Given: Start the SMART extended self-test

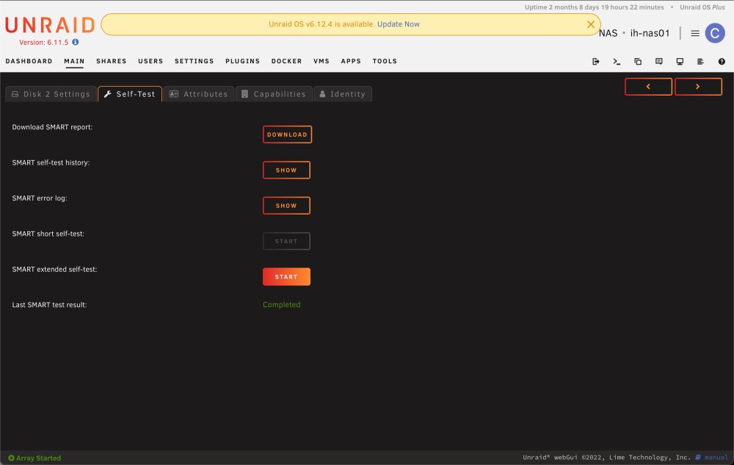Looking at the screenshot, I should coord(286,277).
